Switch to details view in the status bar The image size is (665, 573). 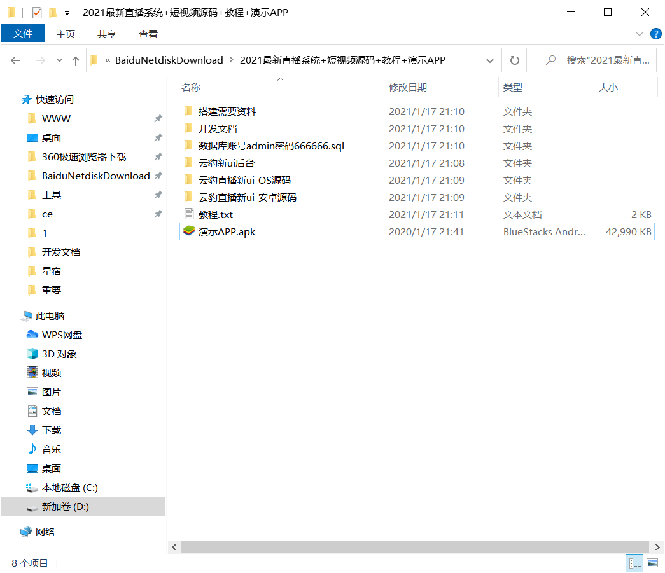(634, 563)
